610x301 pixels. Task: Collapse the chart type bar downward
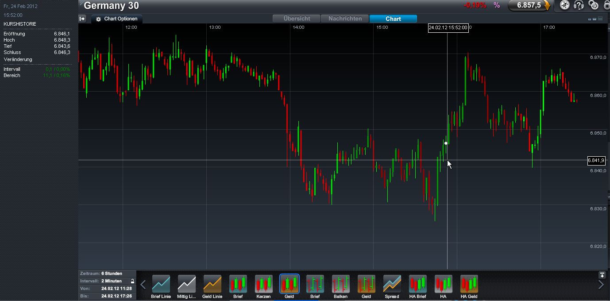(602, 275)
